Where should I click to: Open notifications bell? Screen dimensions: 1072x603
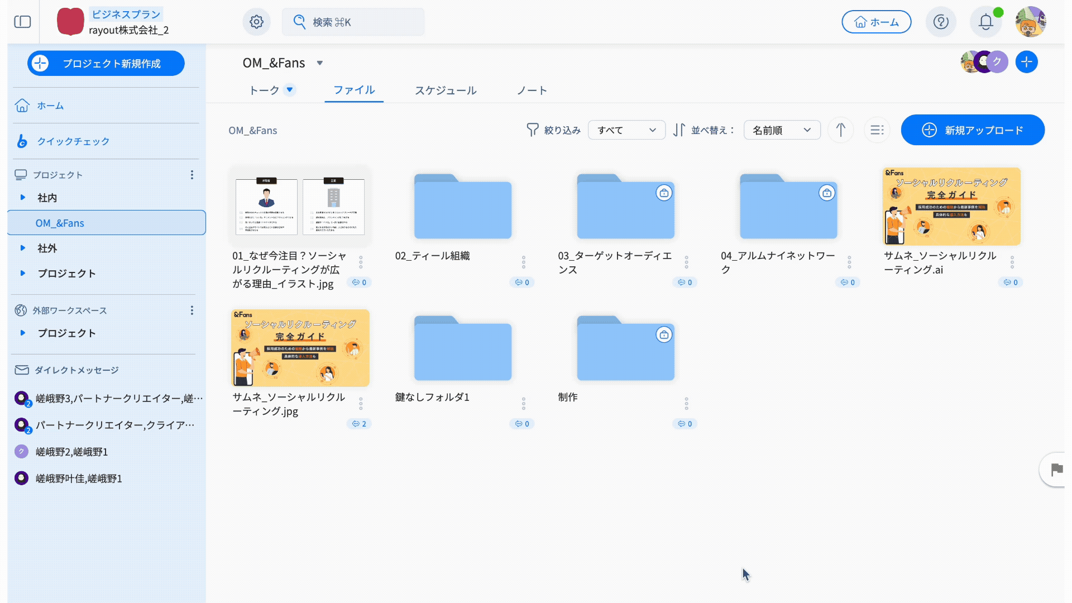[x=985, y=22]
